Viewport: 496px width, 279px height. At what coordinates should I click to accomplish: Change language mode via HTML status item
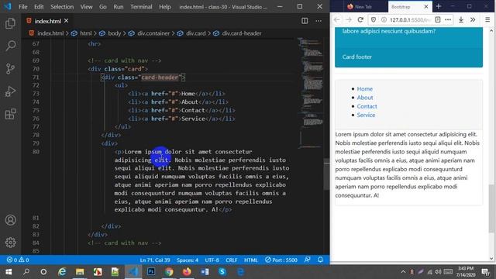(x=251, y=260)
